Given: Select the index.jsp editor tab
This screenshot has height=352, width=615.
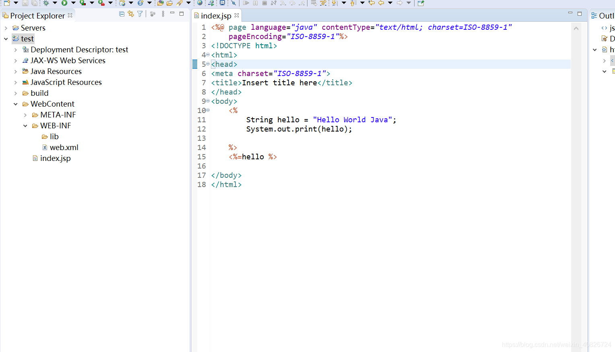Looking at the screenshot, I should coord(216,16).
